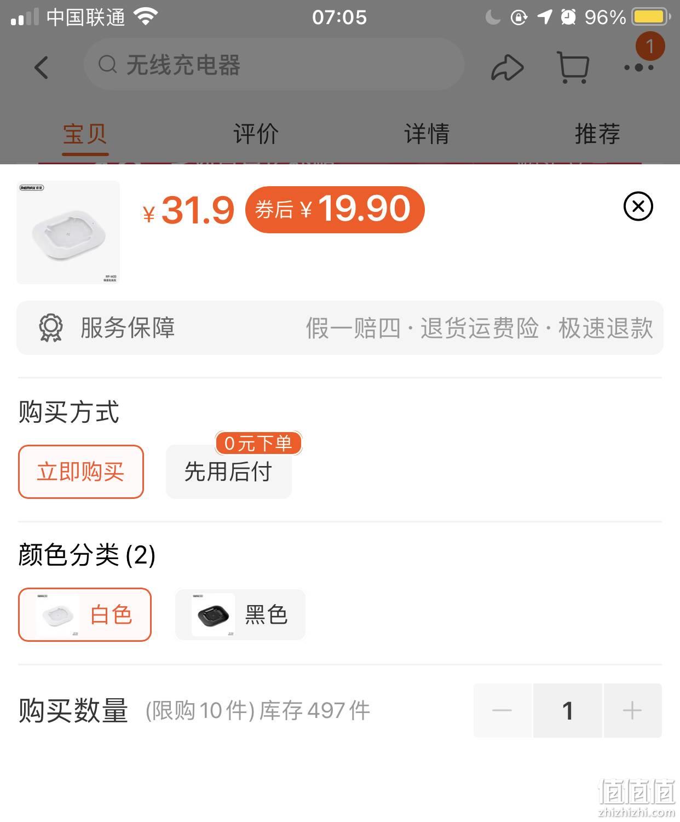Select 先用后付 purchase method

click(x=229, y=472)
